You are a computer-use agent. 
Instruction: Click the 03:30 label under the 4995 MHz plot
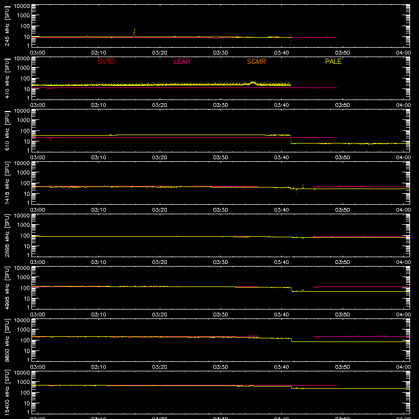pyautogui.click(x=220, y=315)
